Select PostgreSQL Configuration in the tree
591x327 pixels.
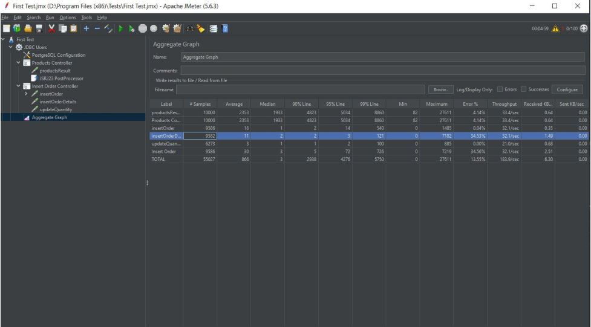(x=58, y=56)
